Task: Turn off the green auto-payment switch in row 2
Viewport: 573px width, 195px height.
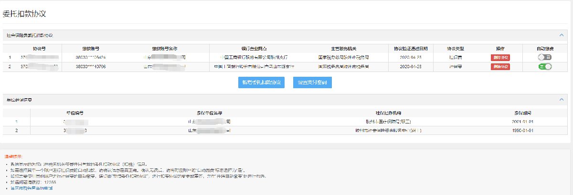Action: click(544, 67)
